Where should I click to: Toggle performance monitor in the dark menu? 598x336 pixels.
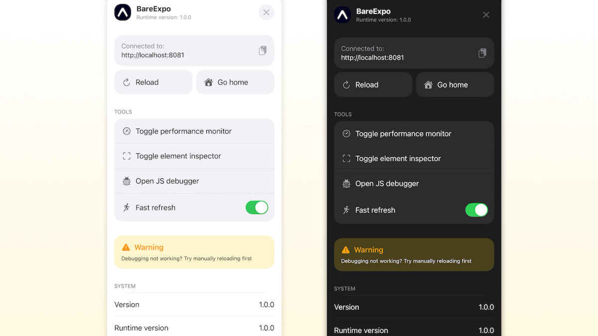[414, 133]
